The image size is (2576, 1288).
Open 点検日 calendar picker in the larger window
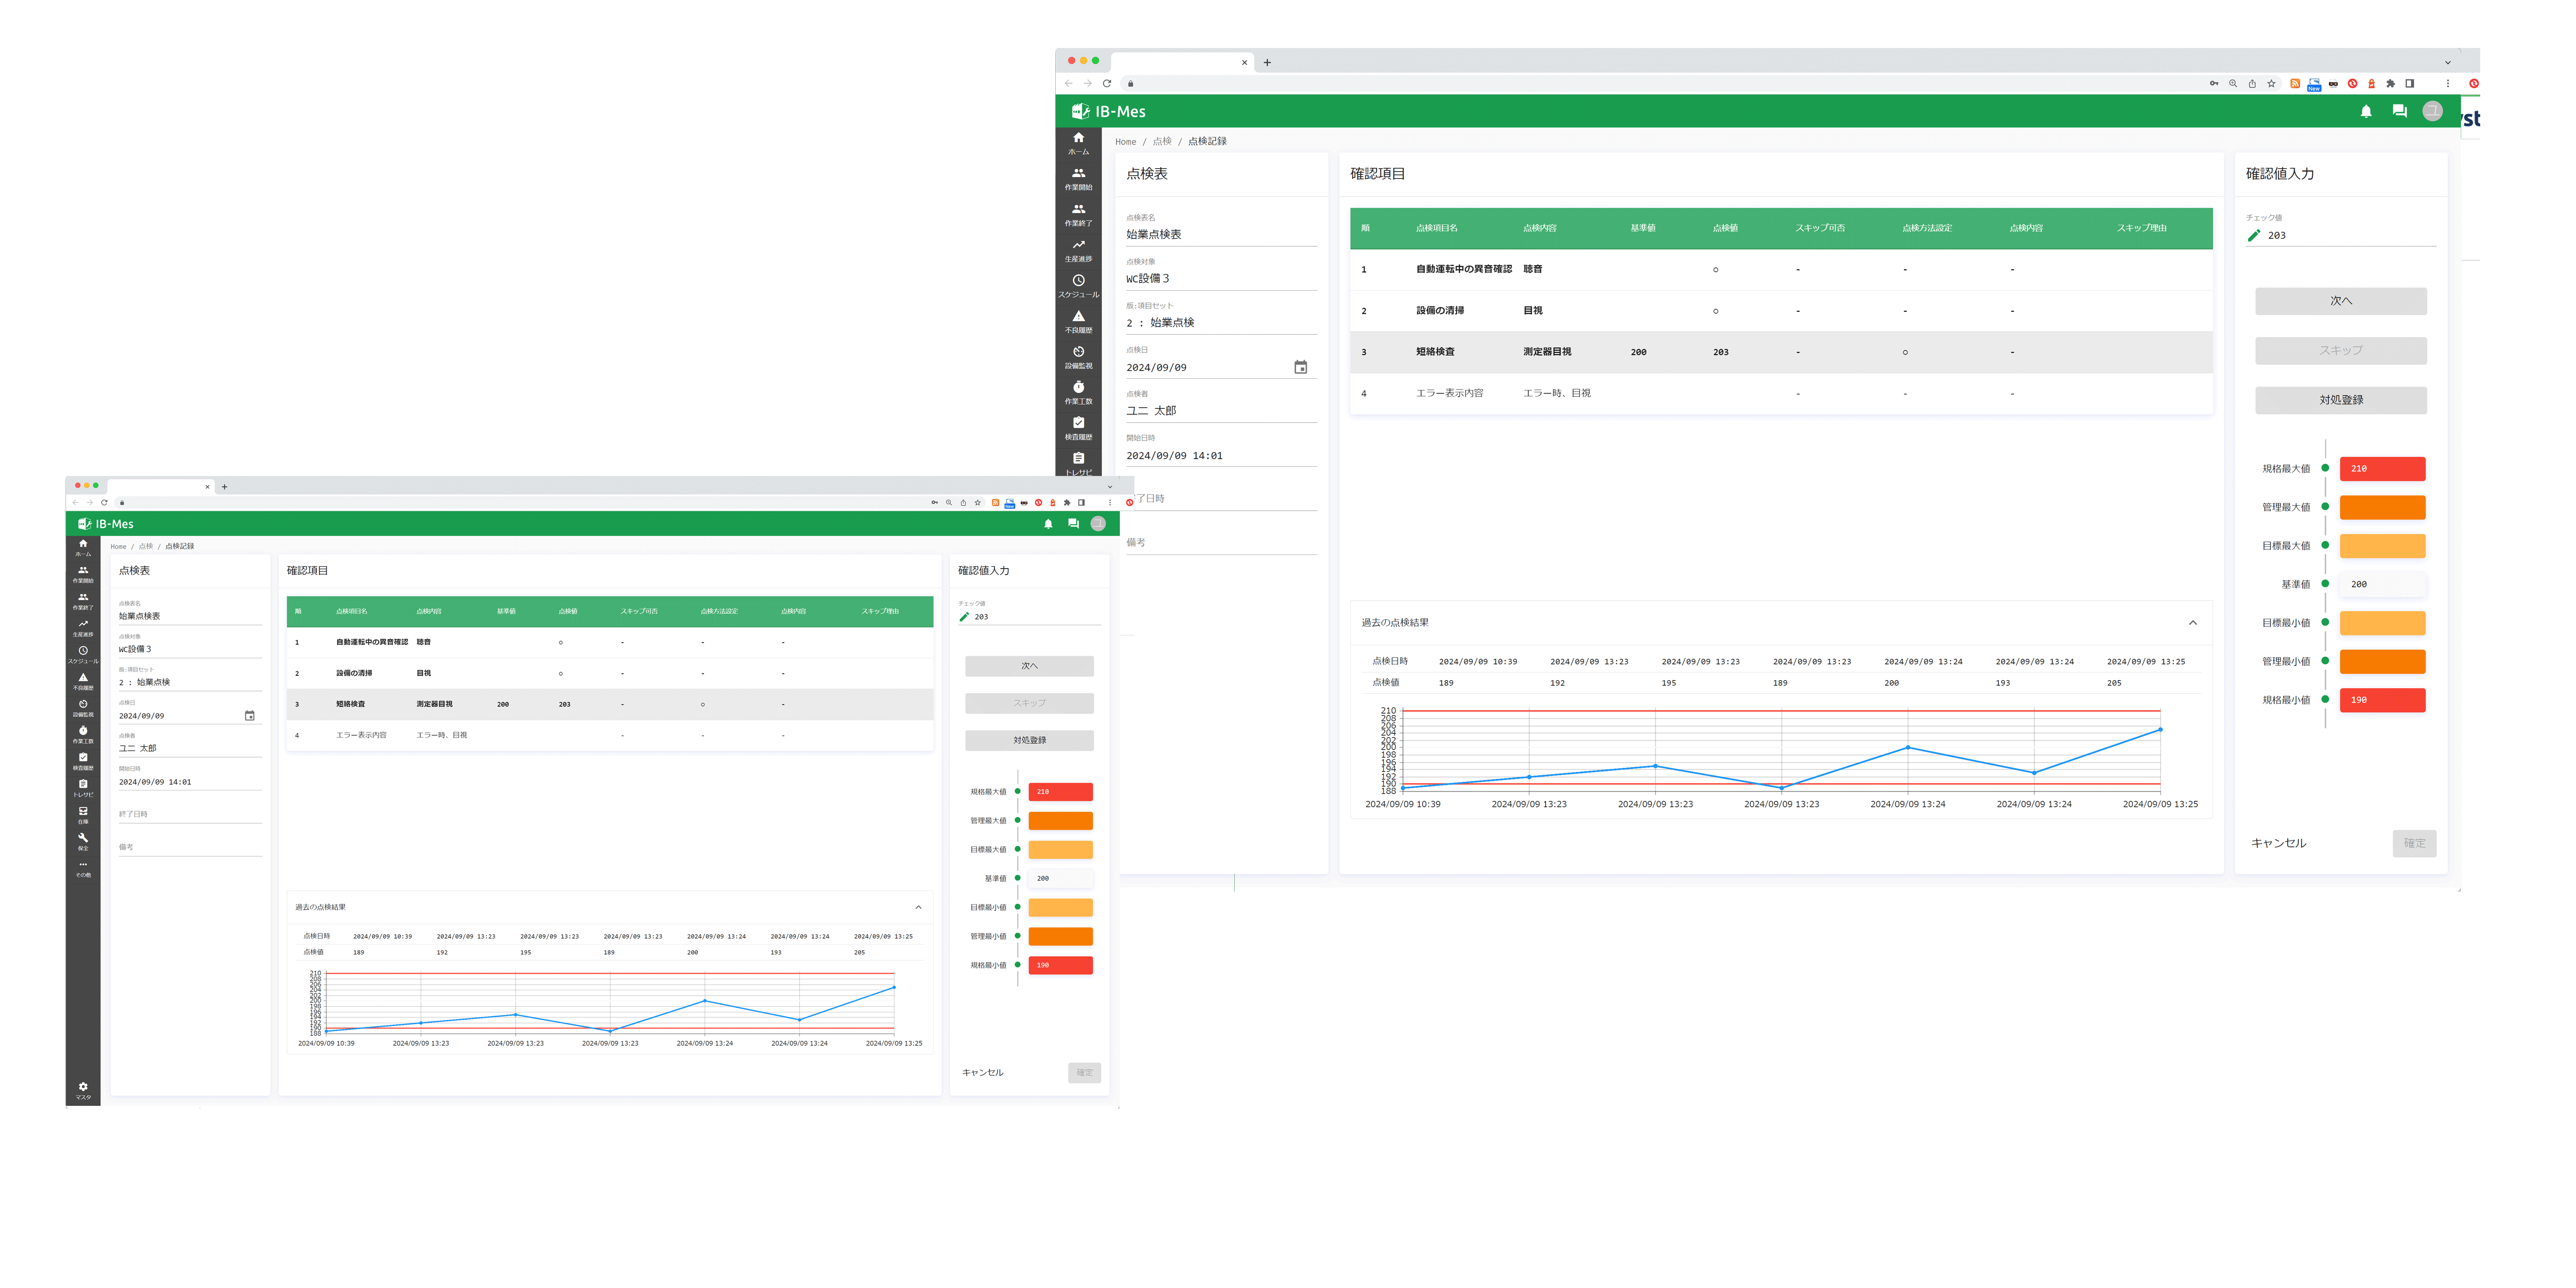pyautogui.click(x=1300, y=367)
